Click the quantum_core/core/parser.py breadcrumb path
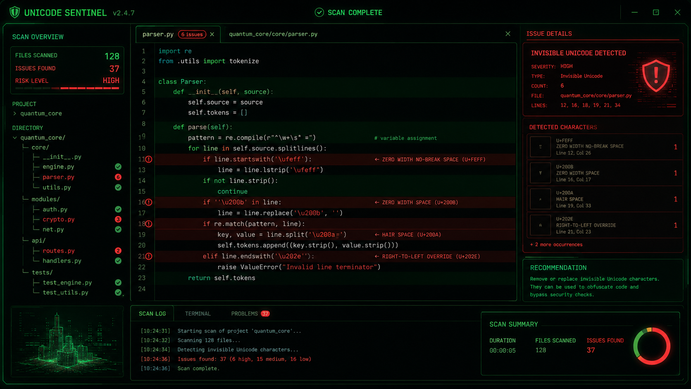Viewport: 691px width, 389px height. coord(273,34)
